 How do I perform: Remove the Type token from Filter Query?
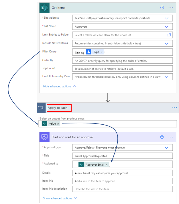pyautogui.click(x=101, y=52)
